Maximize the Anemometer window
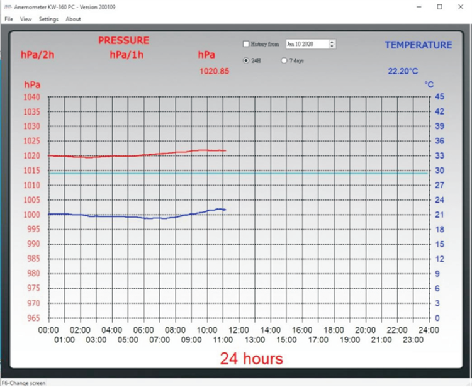472x387 pixels. pos(439,7)
